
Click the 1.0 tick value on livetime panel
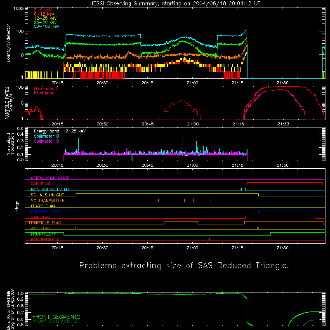[20, 294]
